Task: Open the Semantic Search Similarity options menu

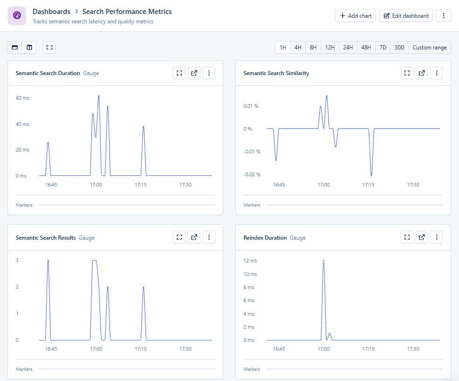Action: pos(436,73)
